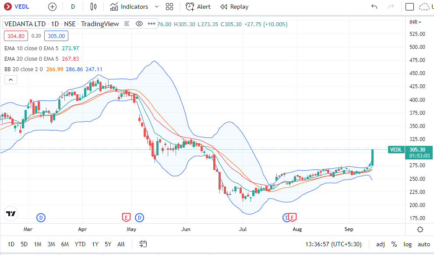Toggle symbol visibility with the eye icon
The height and width of the screenshot is (255, 434).
(x=139, y=24)
